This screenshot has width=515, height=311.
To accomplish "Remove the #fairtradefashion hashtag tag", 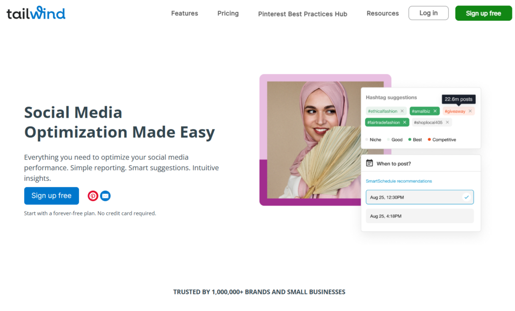I will [405, 122].
